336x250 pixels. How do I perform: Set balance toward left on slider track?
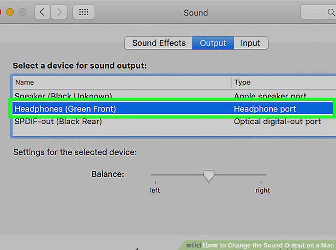tap(177, 174)
